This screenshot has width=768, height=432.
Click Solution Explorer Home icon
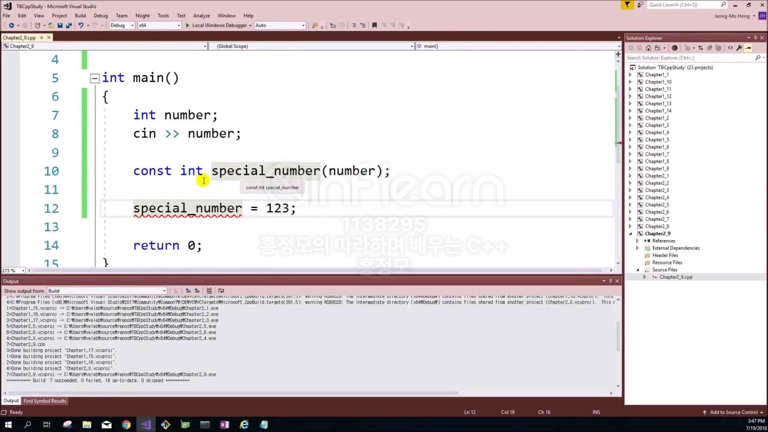(648, 48)
